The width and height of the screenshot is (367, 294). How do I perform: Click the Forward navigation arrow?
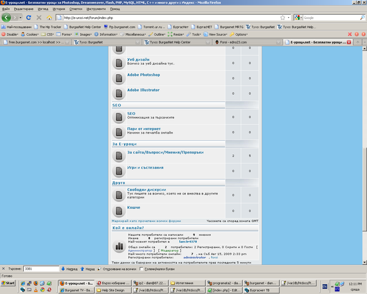[15, 18]
